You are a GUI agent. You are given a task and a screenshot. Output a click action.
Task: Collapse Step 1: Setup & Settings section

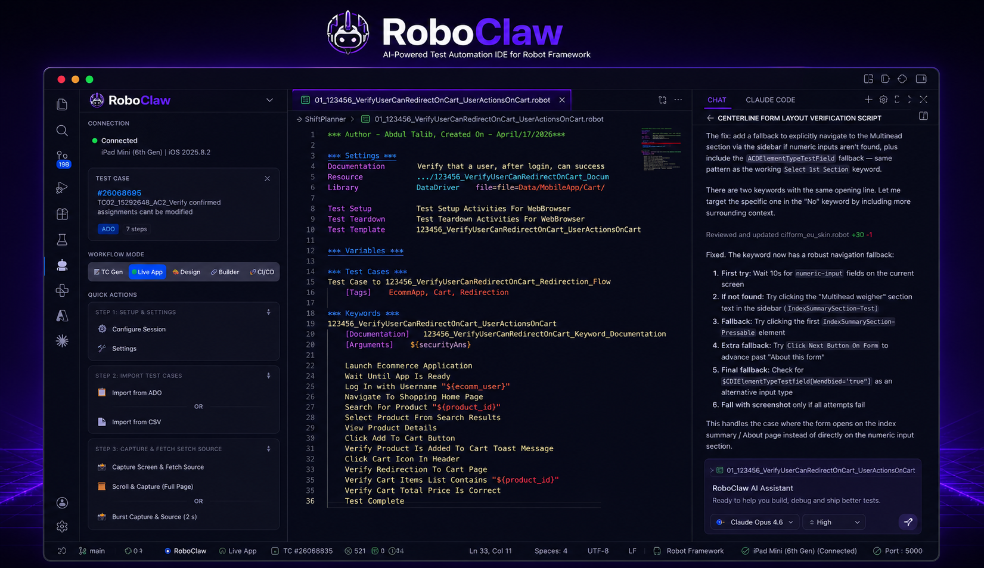coord(268,312)
